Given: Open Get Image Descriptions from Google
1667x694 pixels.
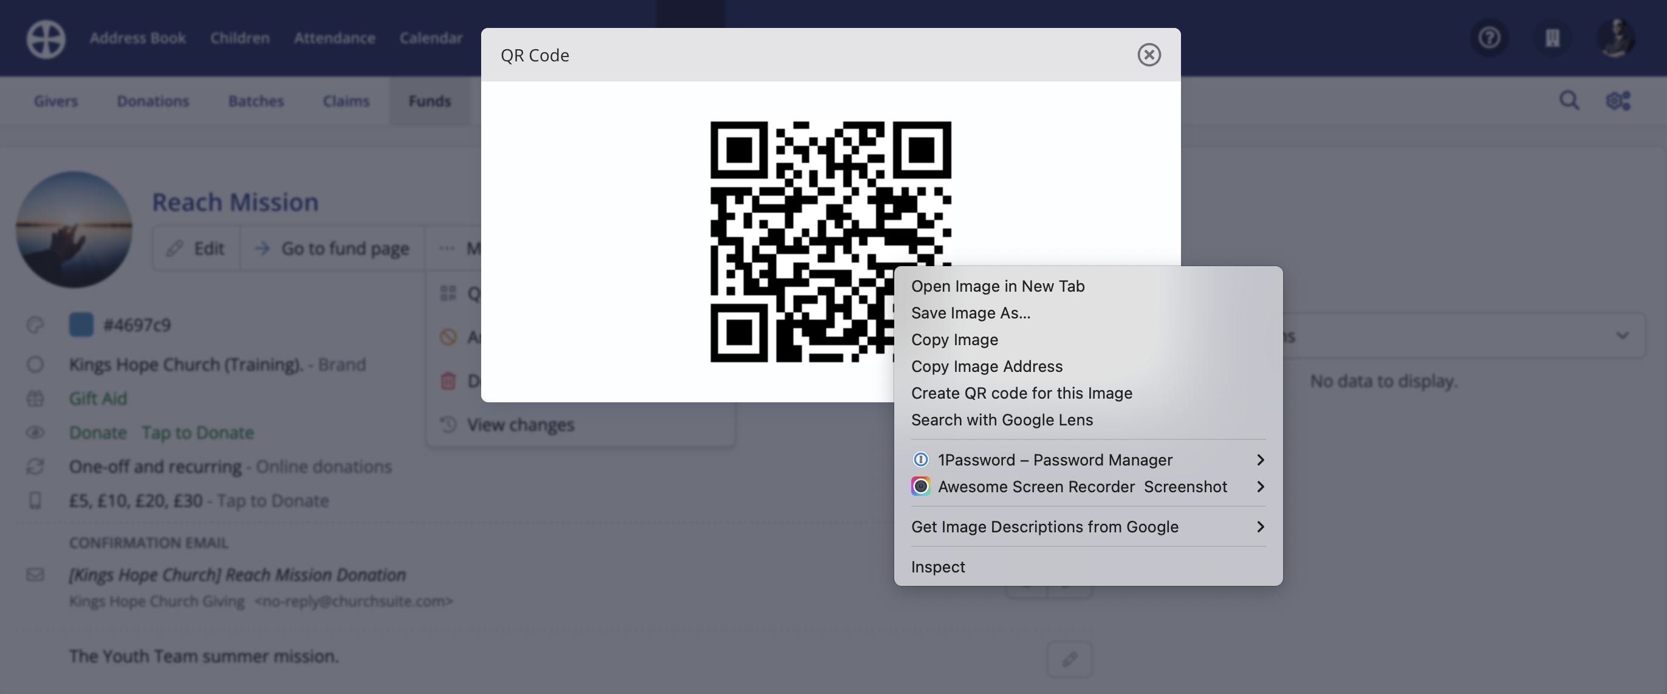Looking at the screenshot, I should 1088,526.
